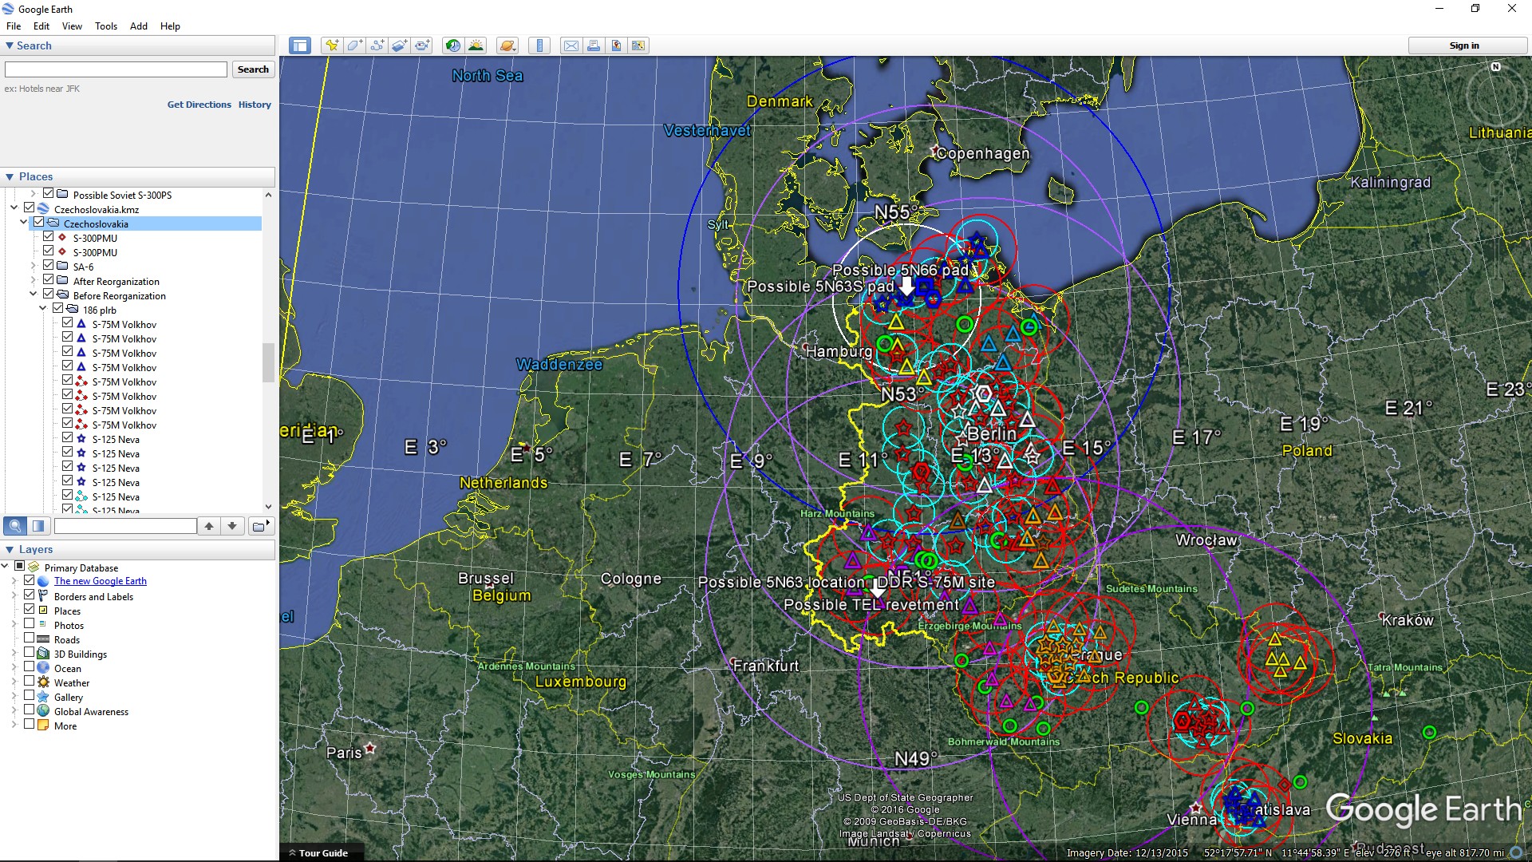Move selected place down arrow
The height and width of the screenshot is (862, 1532).
[x=232, y=526]
